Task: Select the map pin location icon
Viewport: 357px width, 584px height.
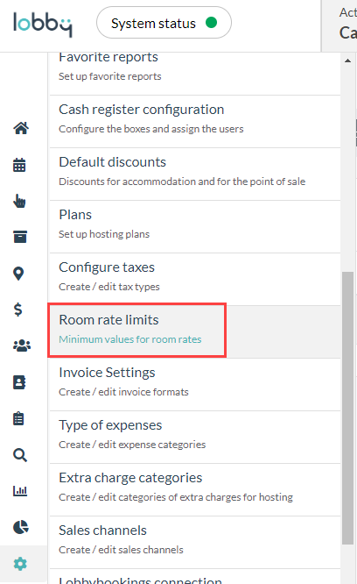Action: 18,274
